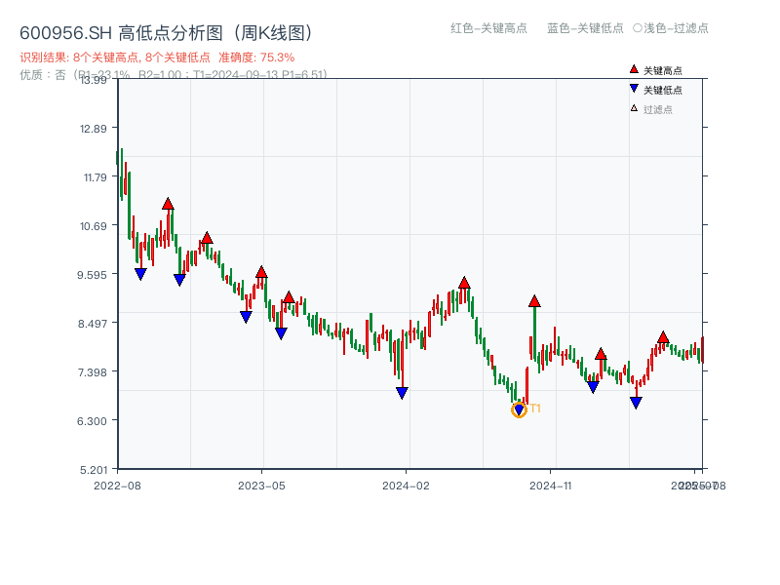Click the header text 红色-关键高点
This screenshot has height=585, width=780.
click(488, 28)
